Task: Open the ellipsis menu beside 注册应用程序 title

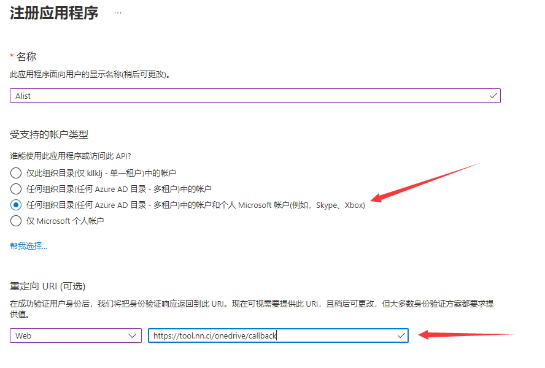Action: (117, 12)
